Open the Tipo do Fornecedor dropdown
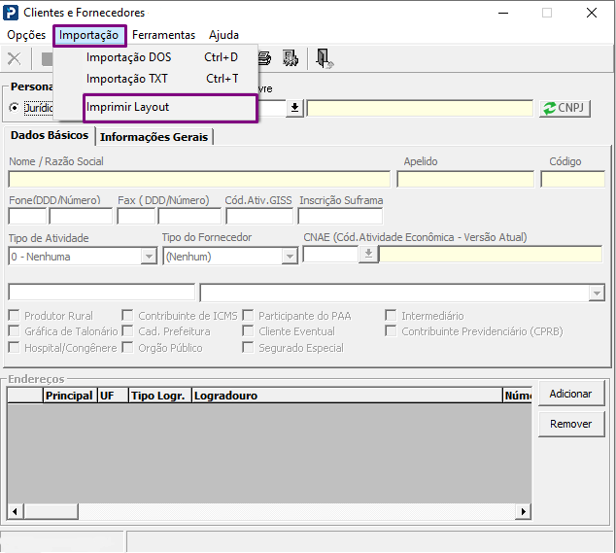 (x=289, y=257)
